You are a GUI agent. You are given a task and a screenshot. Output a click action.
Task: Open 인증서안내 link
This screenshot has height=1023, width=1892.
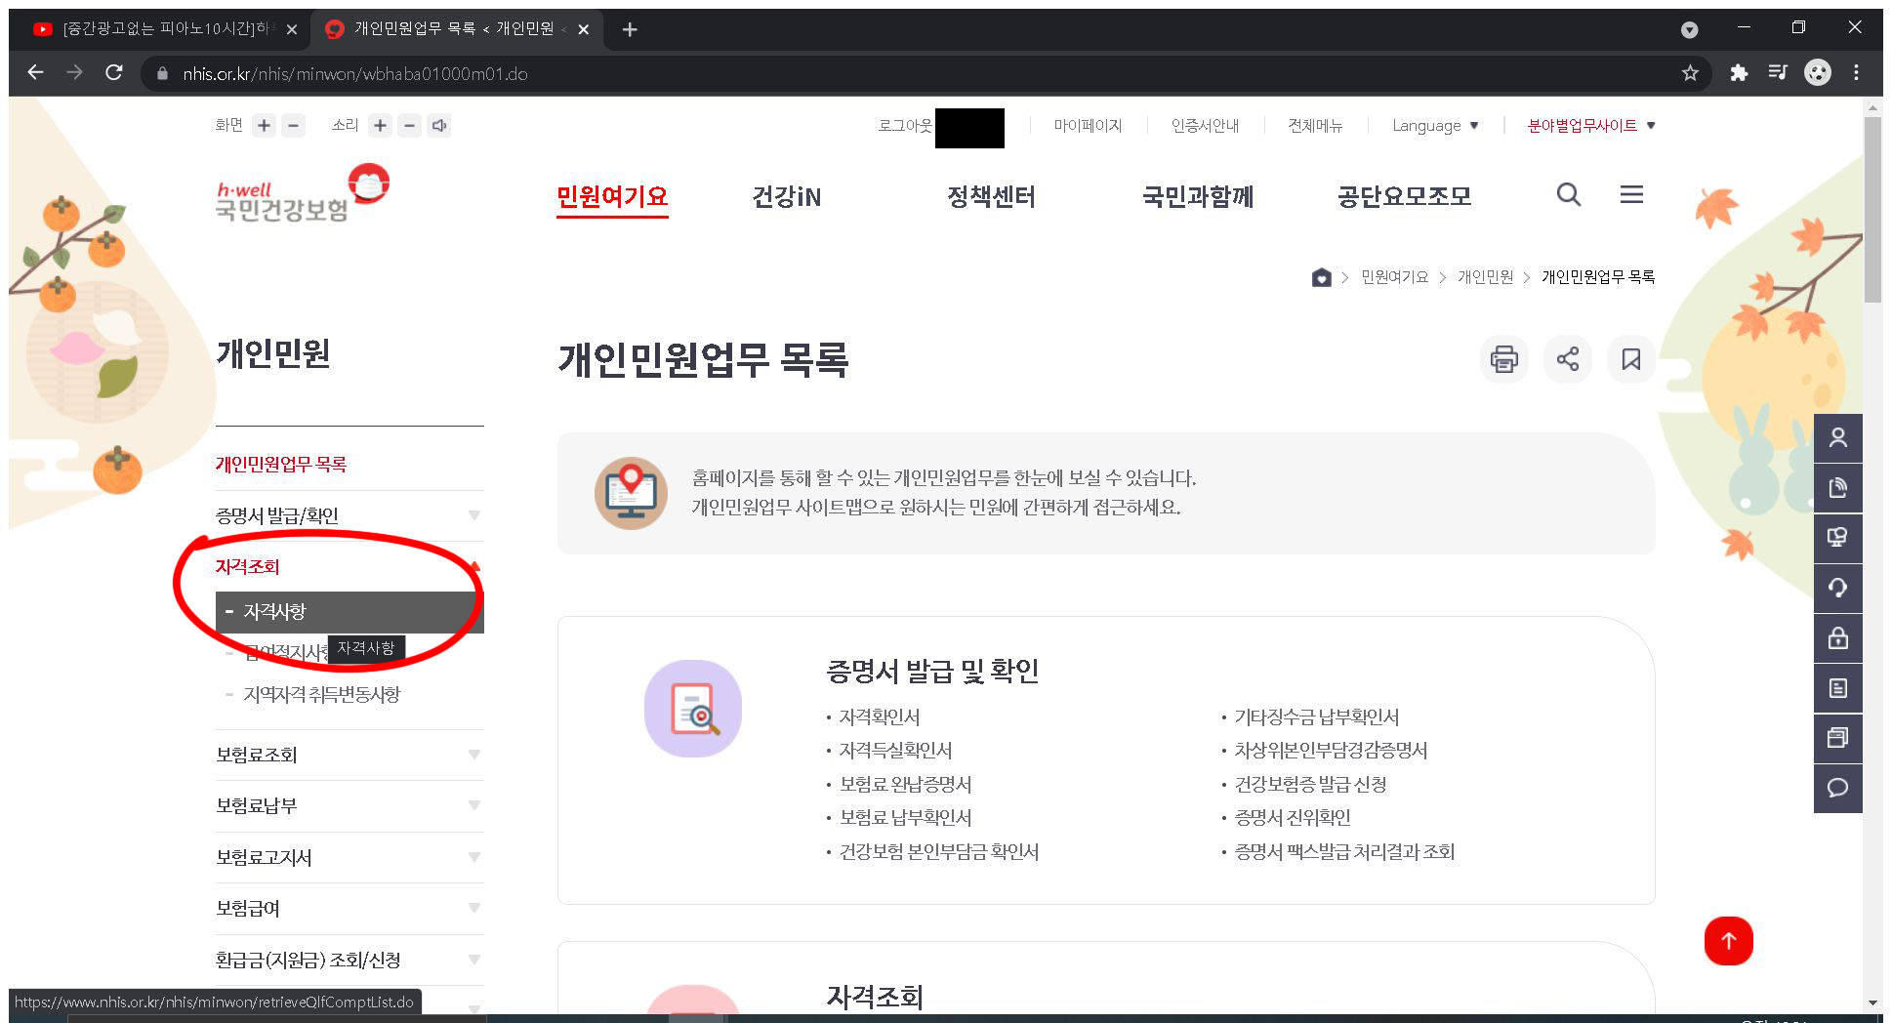1205,125
